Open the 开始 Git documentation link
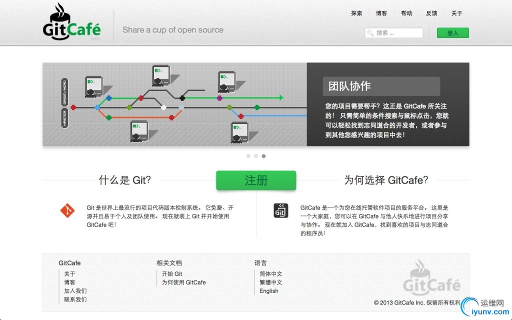 [x=172, y=274]
